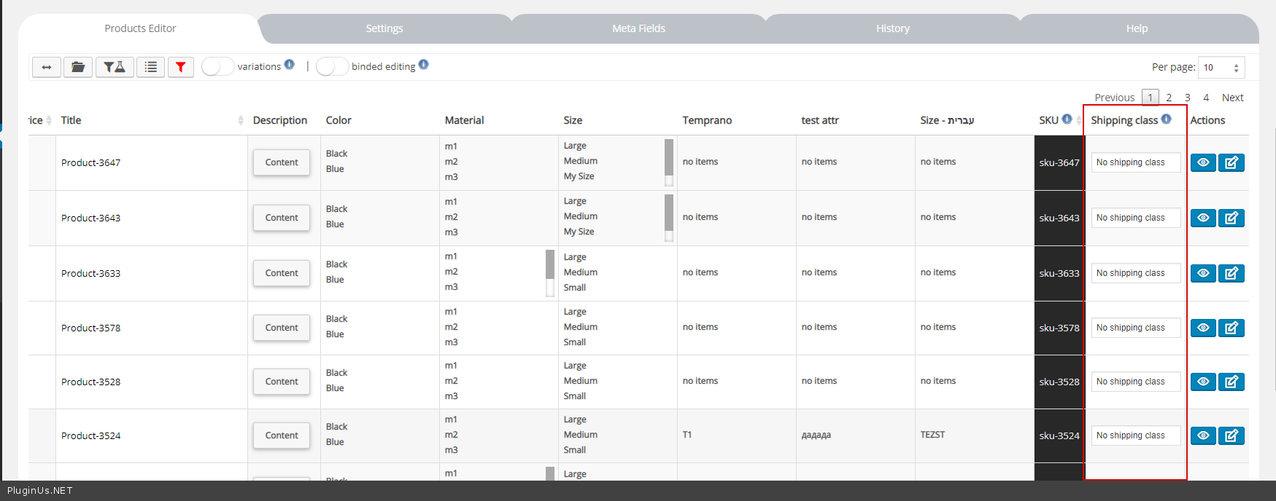
Task: Click the red filter funnel icon
Action: [x=180, y=67]
